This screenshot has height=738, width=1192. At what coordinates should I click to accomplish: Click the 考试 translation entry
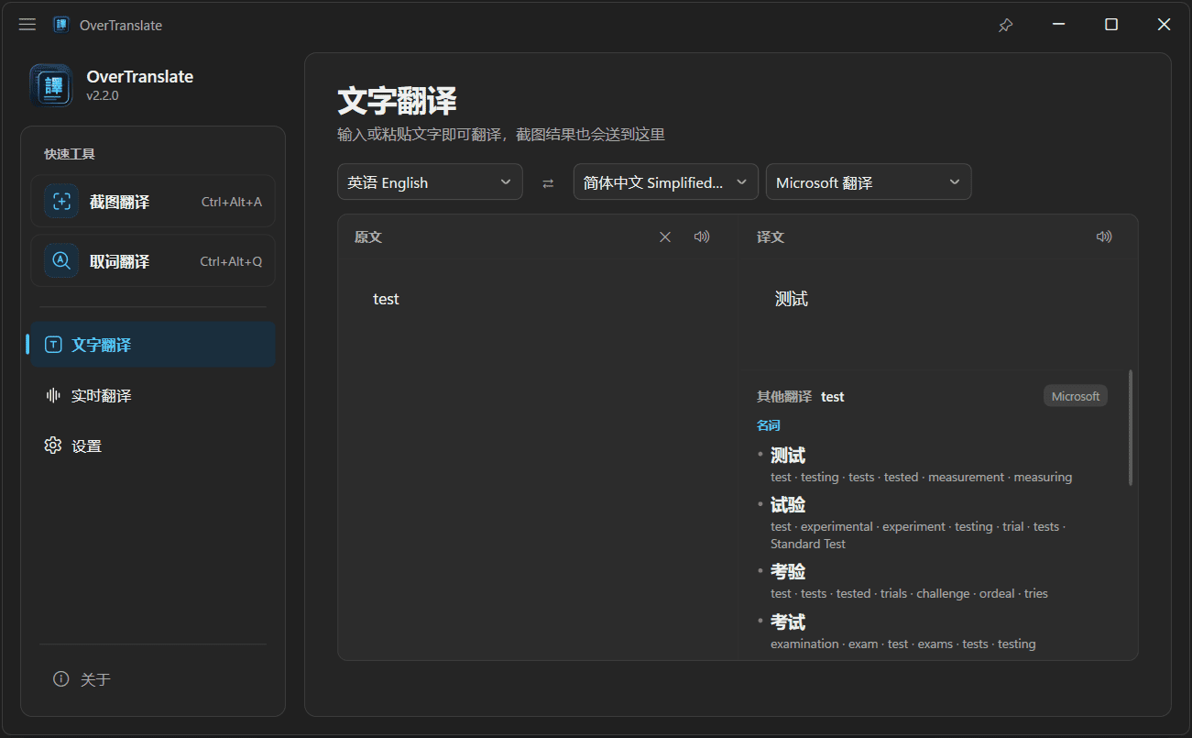[788, 622]
